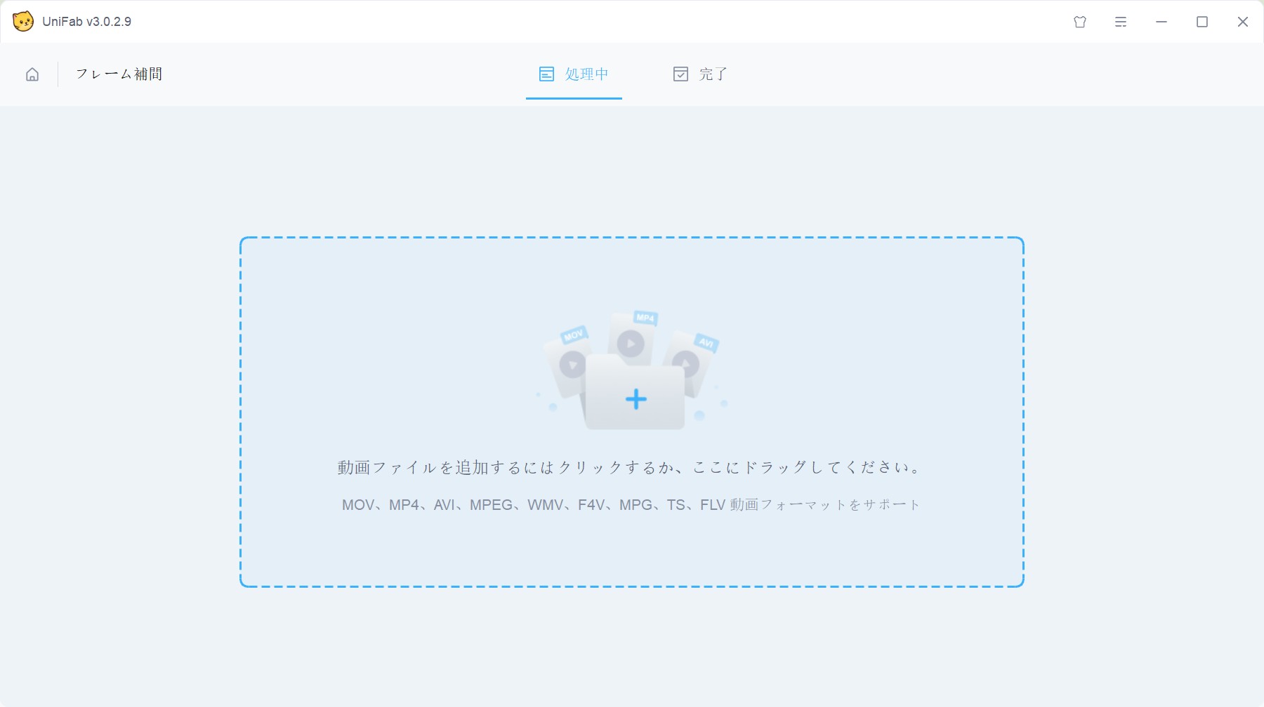1264x707 pixels.
Task: Close the UniFab application
Action: pos(1243,22)
